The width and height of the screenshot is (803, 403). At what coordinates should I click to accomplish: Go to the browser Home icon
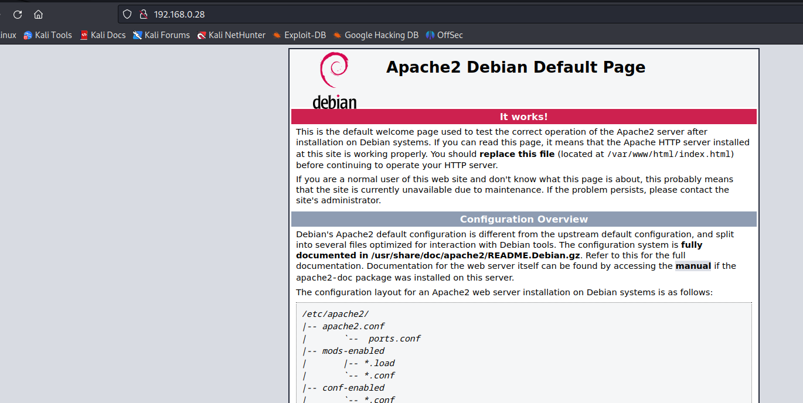pyautogui.click(x=39, y=14)
